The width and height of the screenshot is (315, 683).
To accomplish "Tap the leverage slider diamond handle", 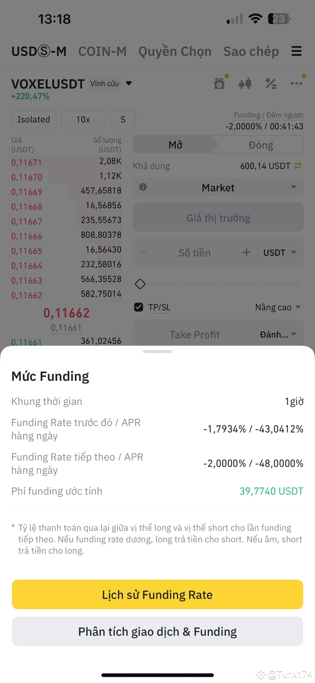I will click(x=140, y=284).
